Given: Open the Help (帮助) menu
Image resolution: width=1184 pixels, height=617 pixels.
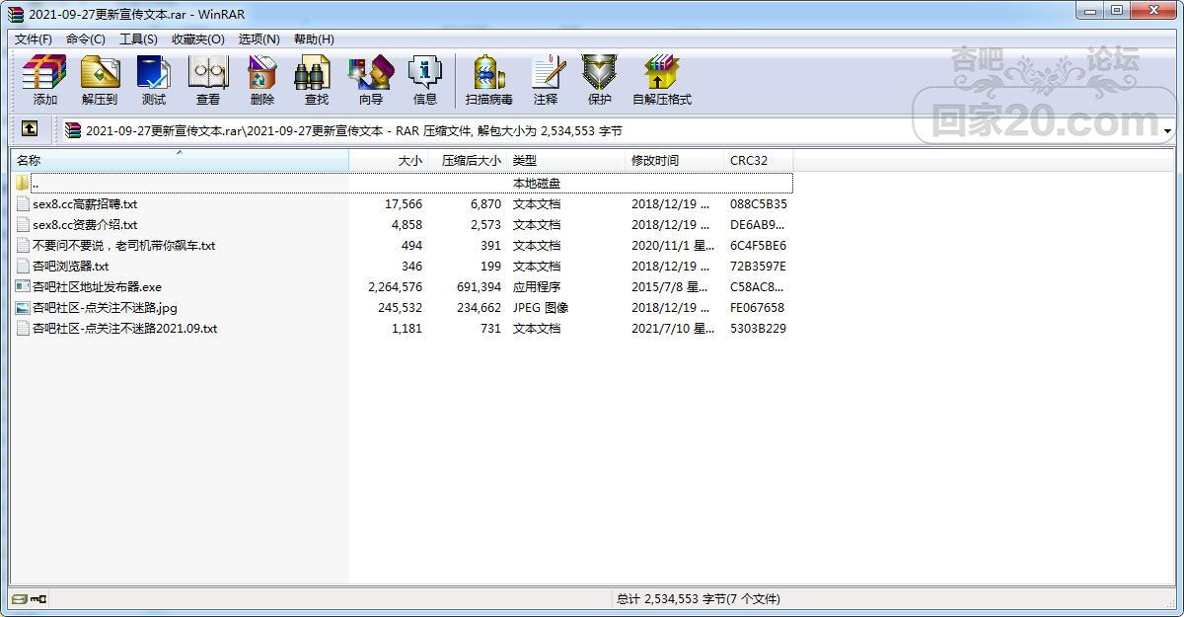Looking at the screenshot, I should pyautogui.click(x=314, y=39).
